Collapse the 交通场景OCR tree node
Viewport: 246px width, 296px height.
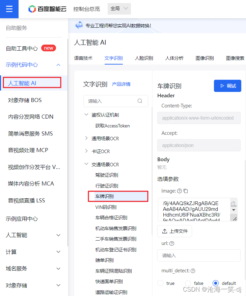(86, 164)
